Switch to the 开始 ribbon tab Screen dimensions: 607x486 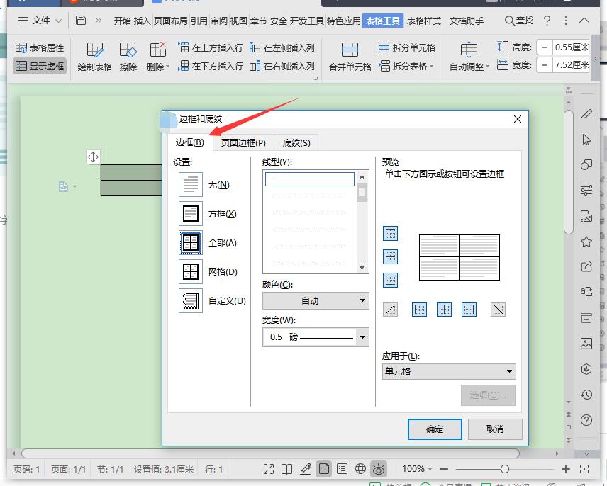click(123, 21)
